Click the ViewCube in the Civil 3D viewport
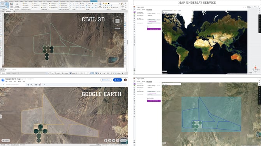The image size is (261, 146). point(117,21)
